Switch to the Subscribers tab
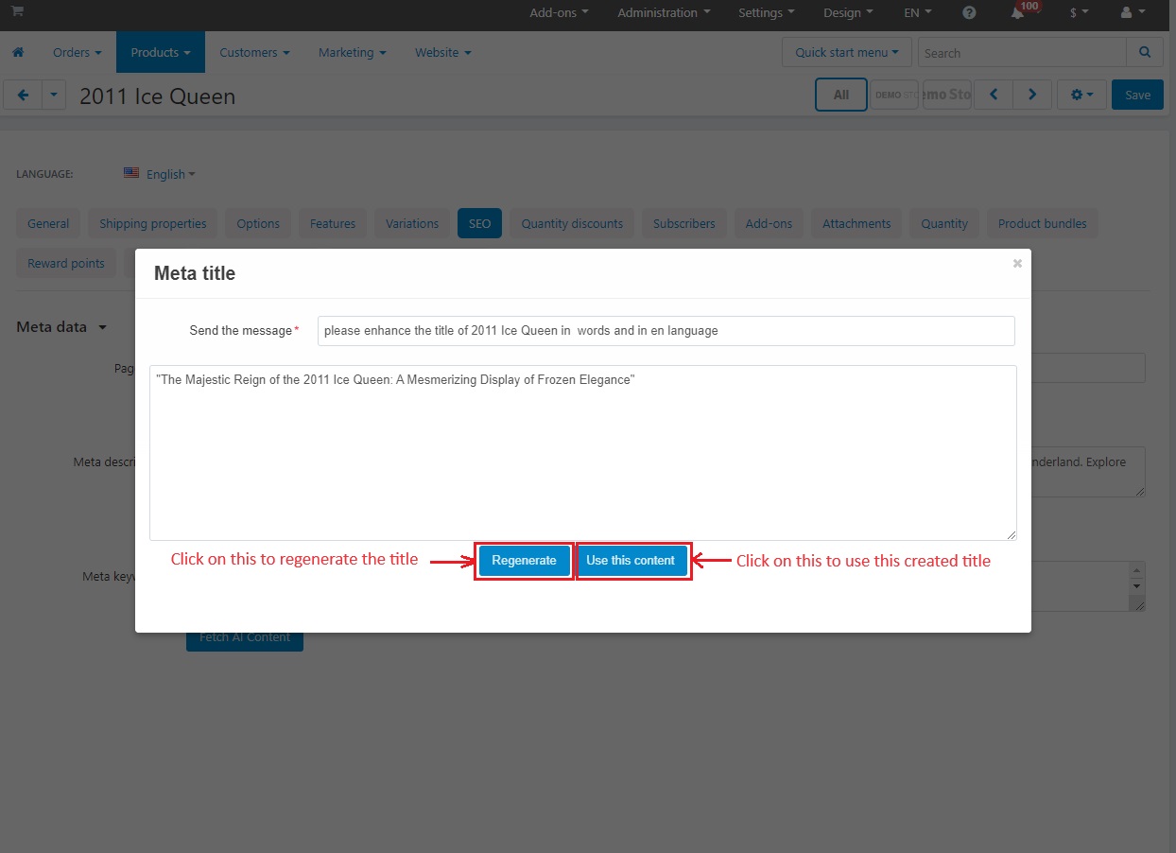 (x=684, y=224)
